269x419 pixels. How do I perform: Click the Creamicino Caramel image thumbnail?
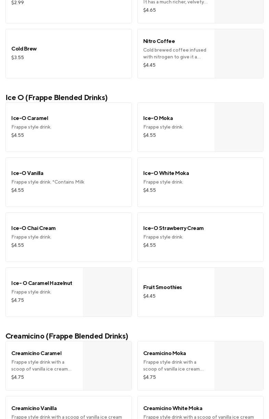coord(107,366)
